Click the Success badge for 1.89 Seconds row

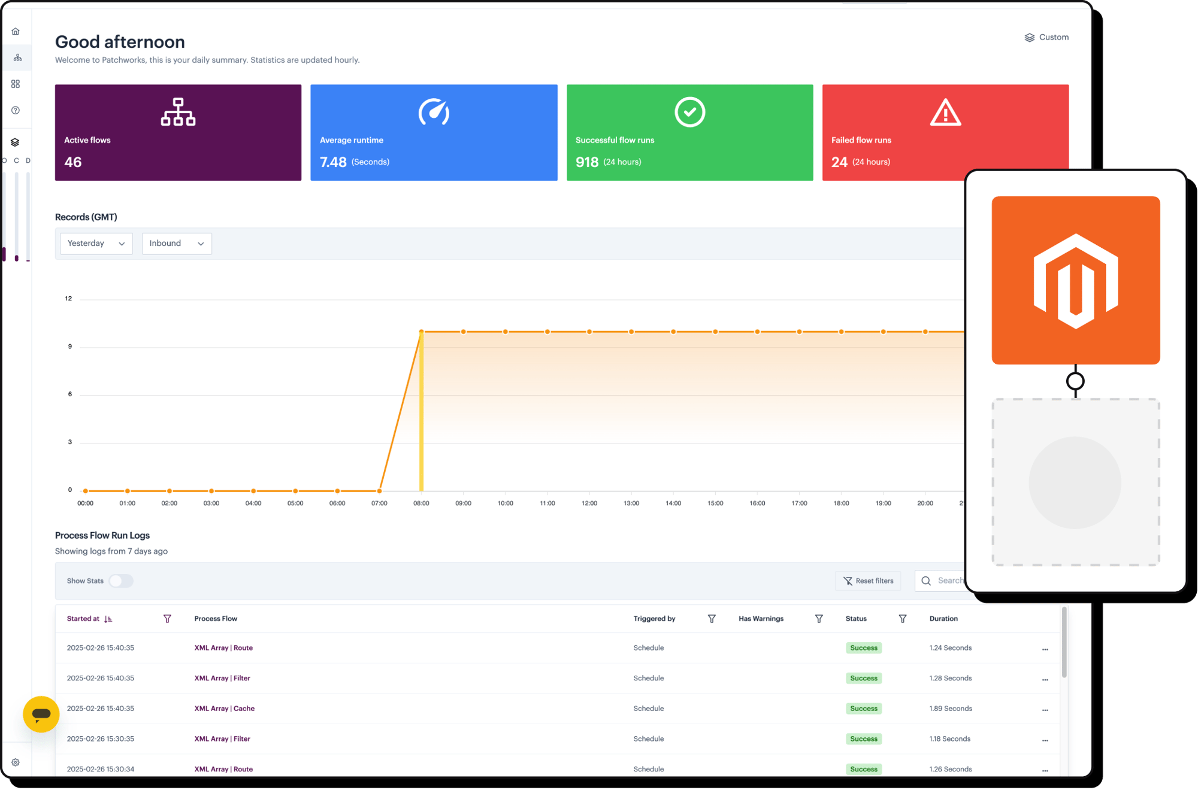tap(864, 709)
